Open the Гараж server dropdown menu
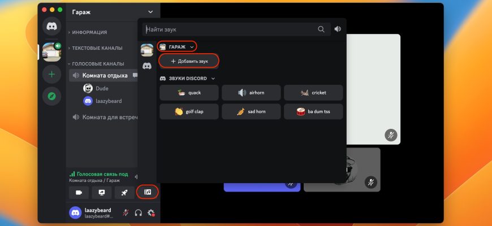This screenshot has width=492, height=226. (150, 12)
